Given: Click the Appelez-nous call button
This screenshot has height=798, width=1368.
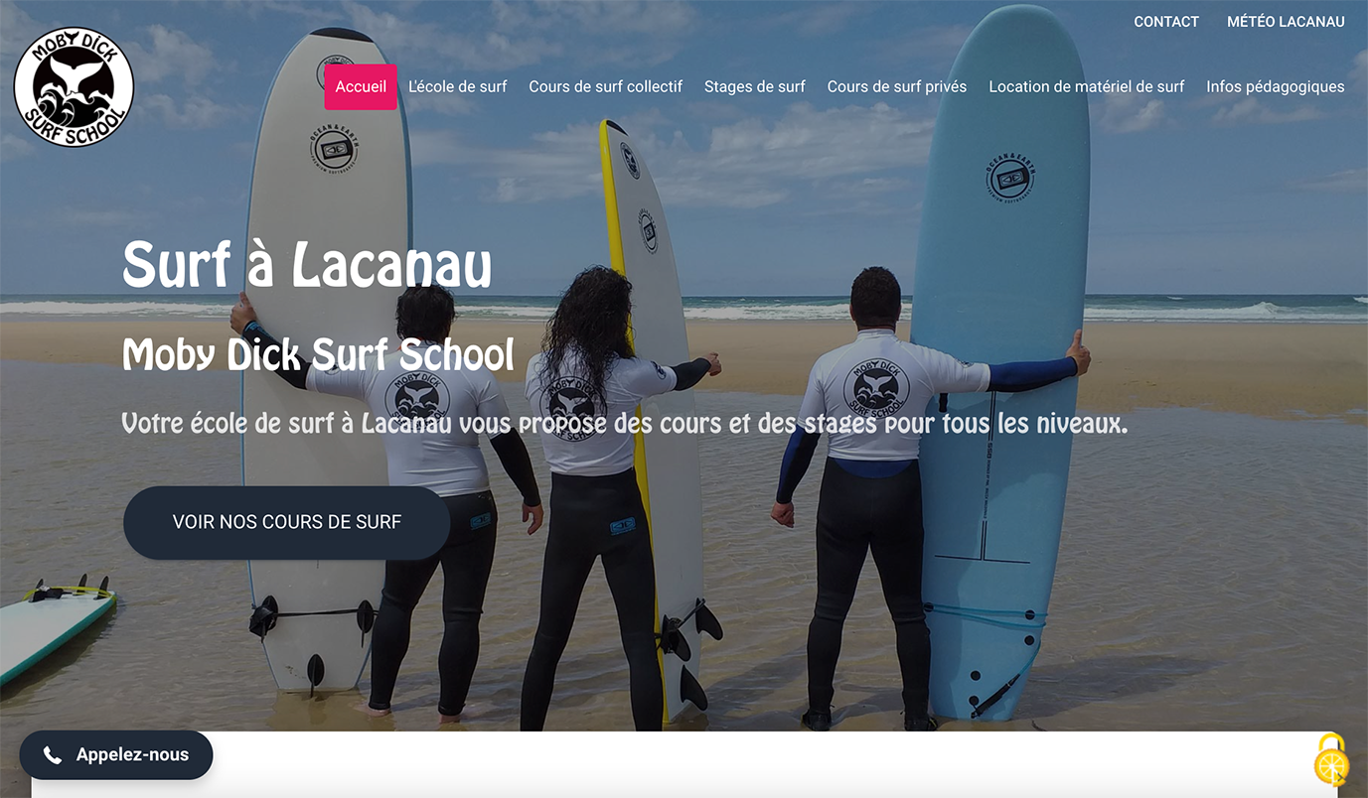Looking at the screenshot, I should click(116, 755).
